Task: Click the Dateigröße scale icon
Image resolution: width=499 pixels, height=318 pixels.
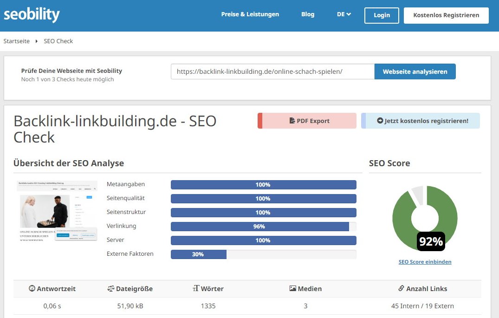Action: coord(110,289)
